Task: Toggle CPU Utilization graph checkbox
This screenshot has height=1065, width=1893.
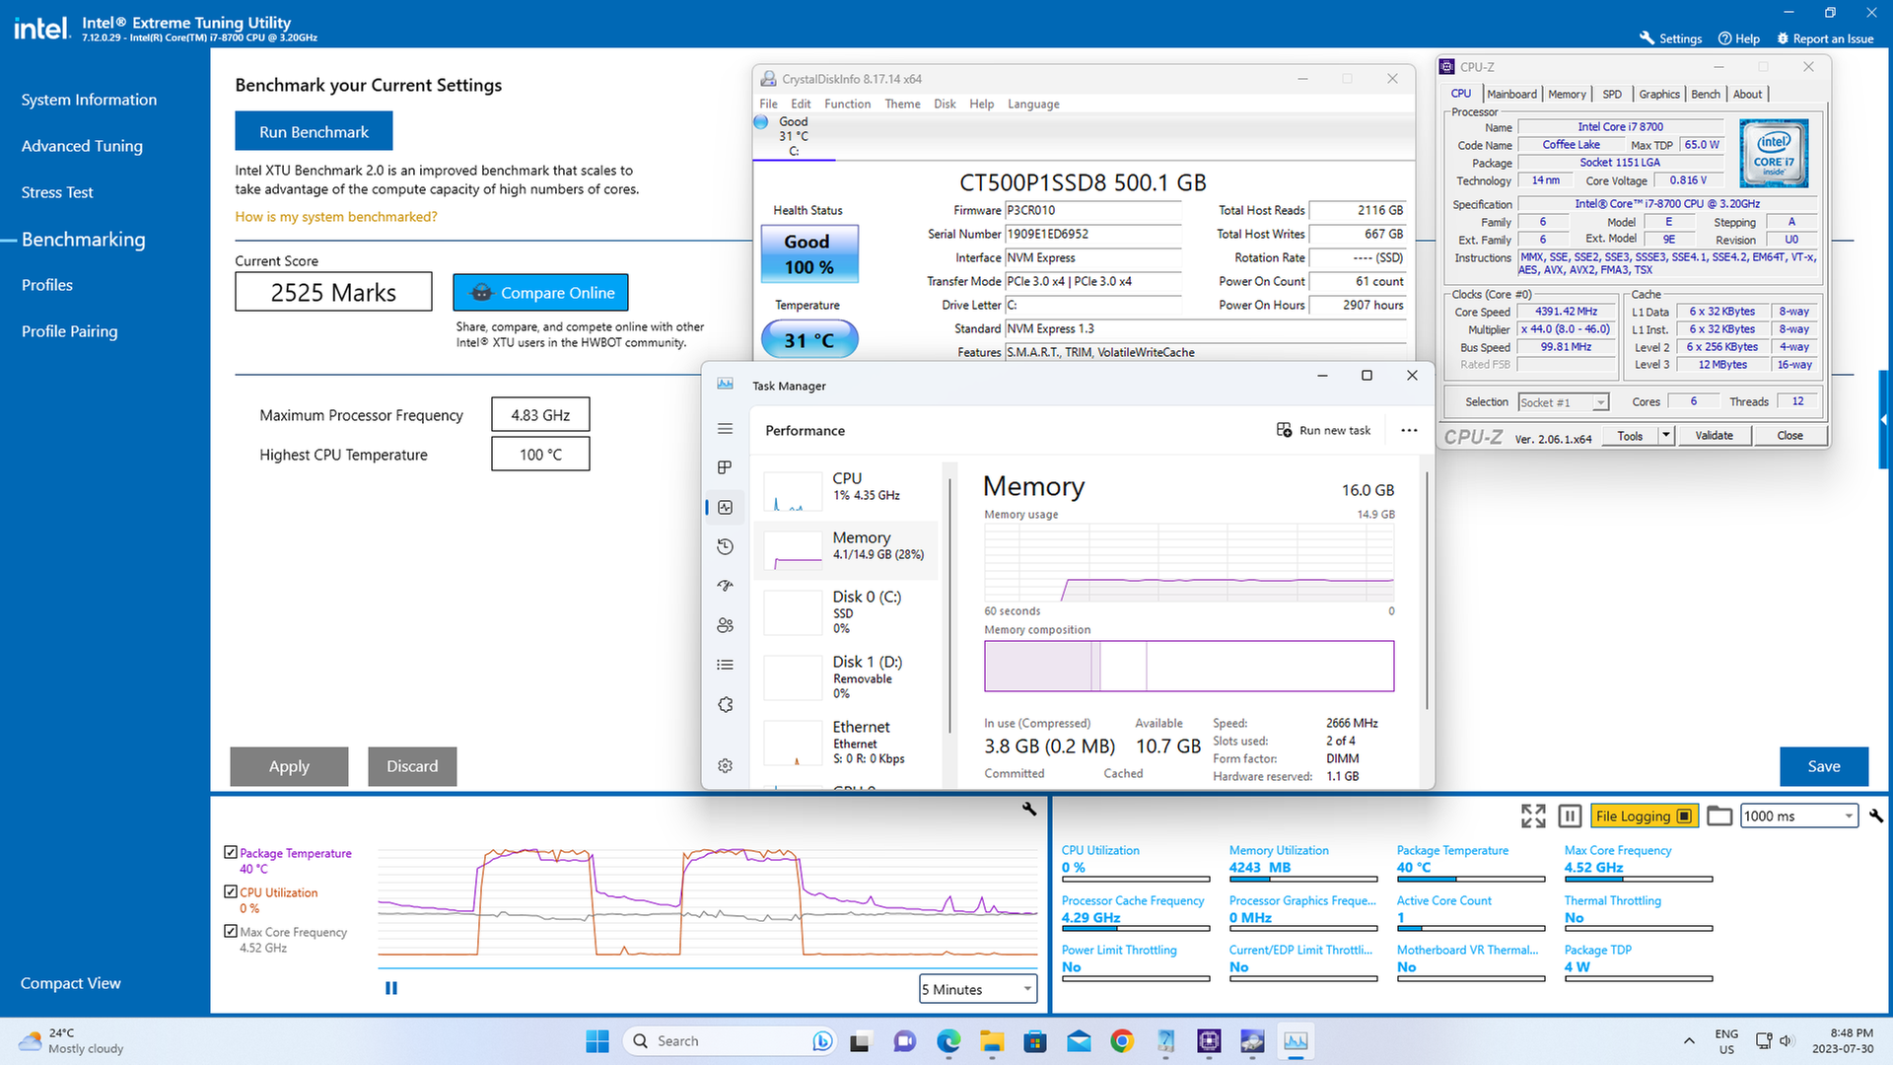Action: pyautogui.click(x=231, y=891)
